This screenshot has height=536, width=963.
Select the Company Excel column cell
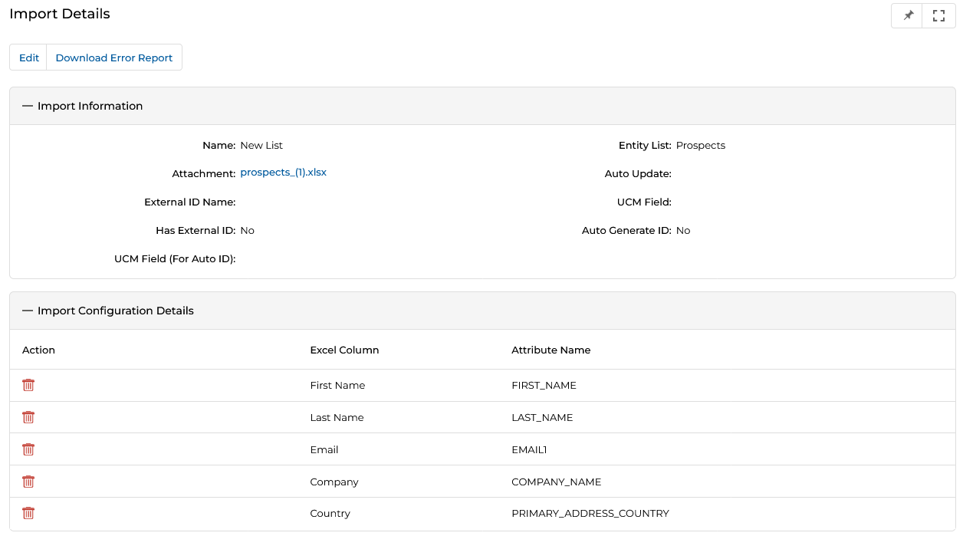click(x=334, y=482)
